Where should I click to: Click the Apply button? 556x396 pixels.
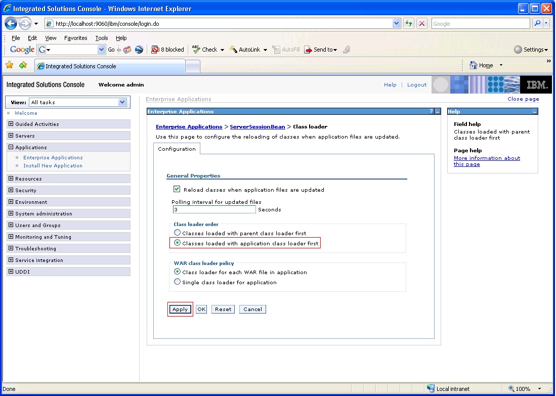[x=180, y=309]
